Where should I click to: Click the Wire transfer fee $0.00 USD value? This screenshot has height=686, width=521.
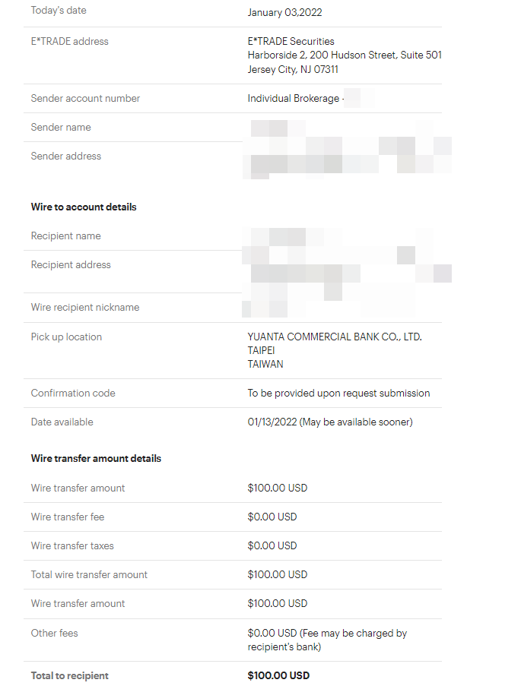[272, 517]
